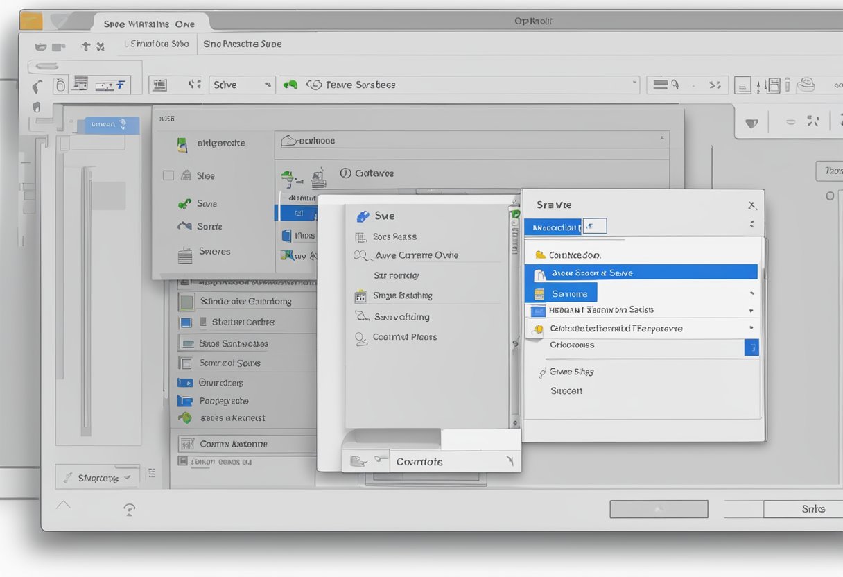
Task: Click the yellow folder icon beside "Connnceson"
Action: click(x=540, y=255)
